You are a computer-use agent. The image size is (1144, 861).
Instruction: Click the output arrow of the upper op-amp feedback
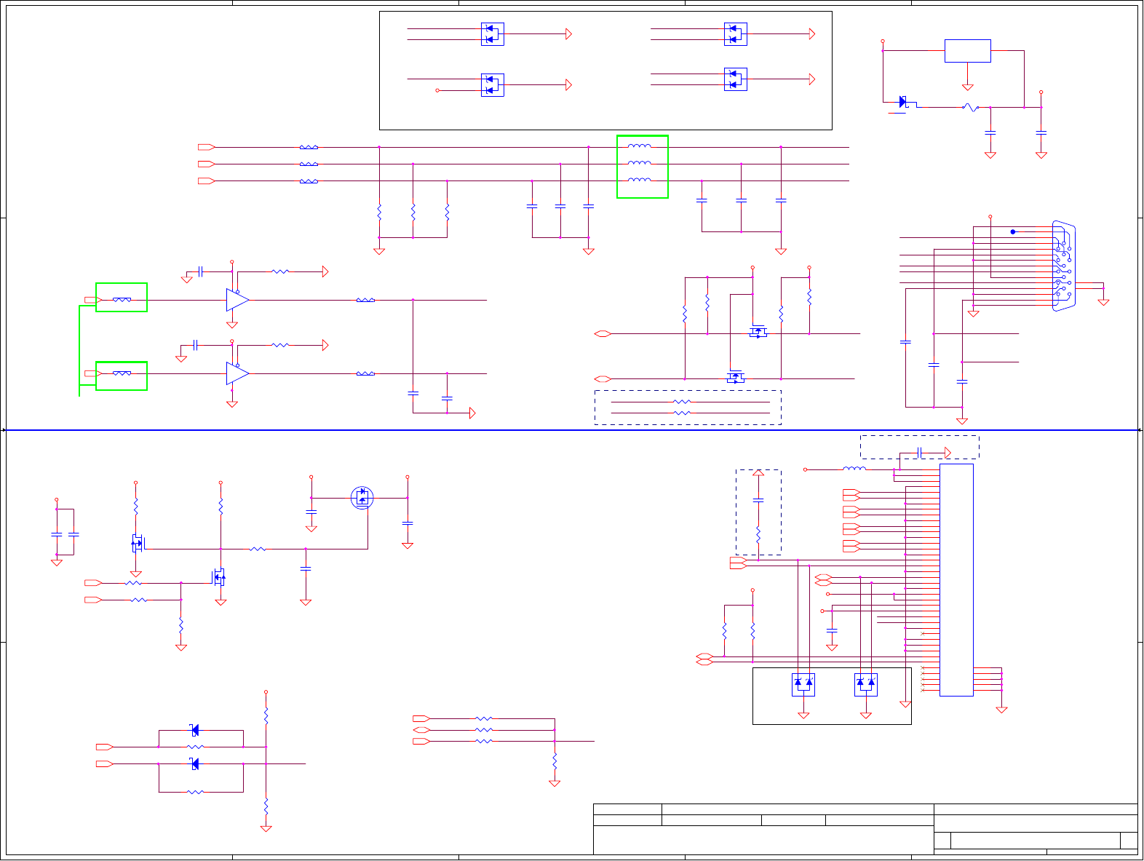click(x=325, y=271)
